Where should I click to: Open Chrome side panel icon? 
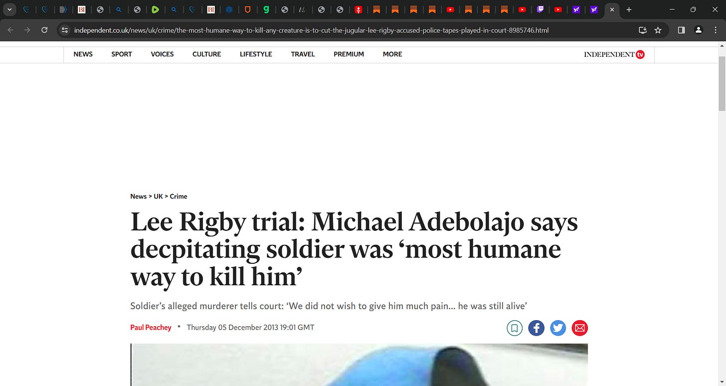click(x=681, y=30)
